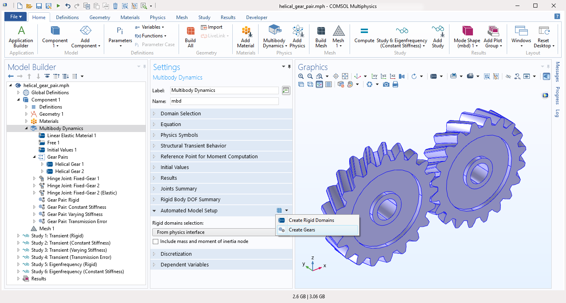Select Create Gears from the popup menu
The image size is (566, 303).
[x=301, y=230]
